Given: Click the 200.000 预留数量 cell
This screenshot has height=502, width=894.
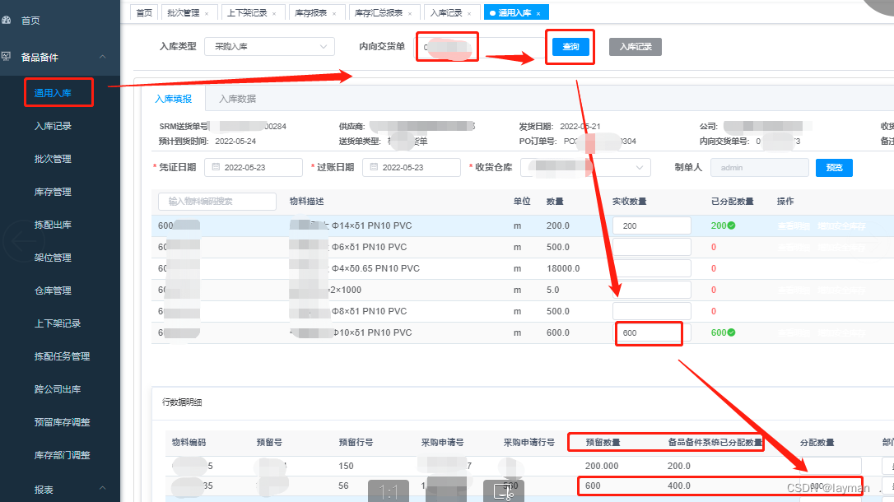Looking at the screenshot, I should (602, 466).
